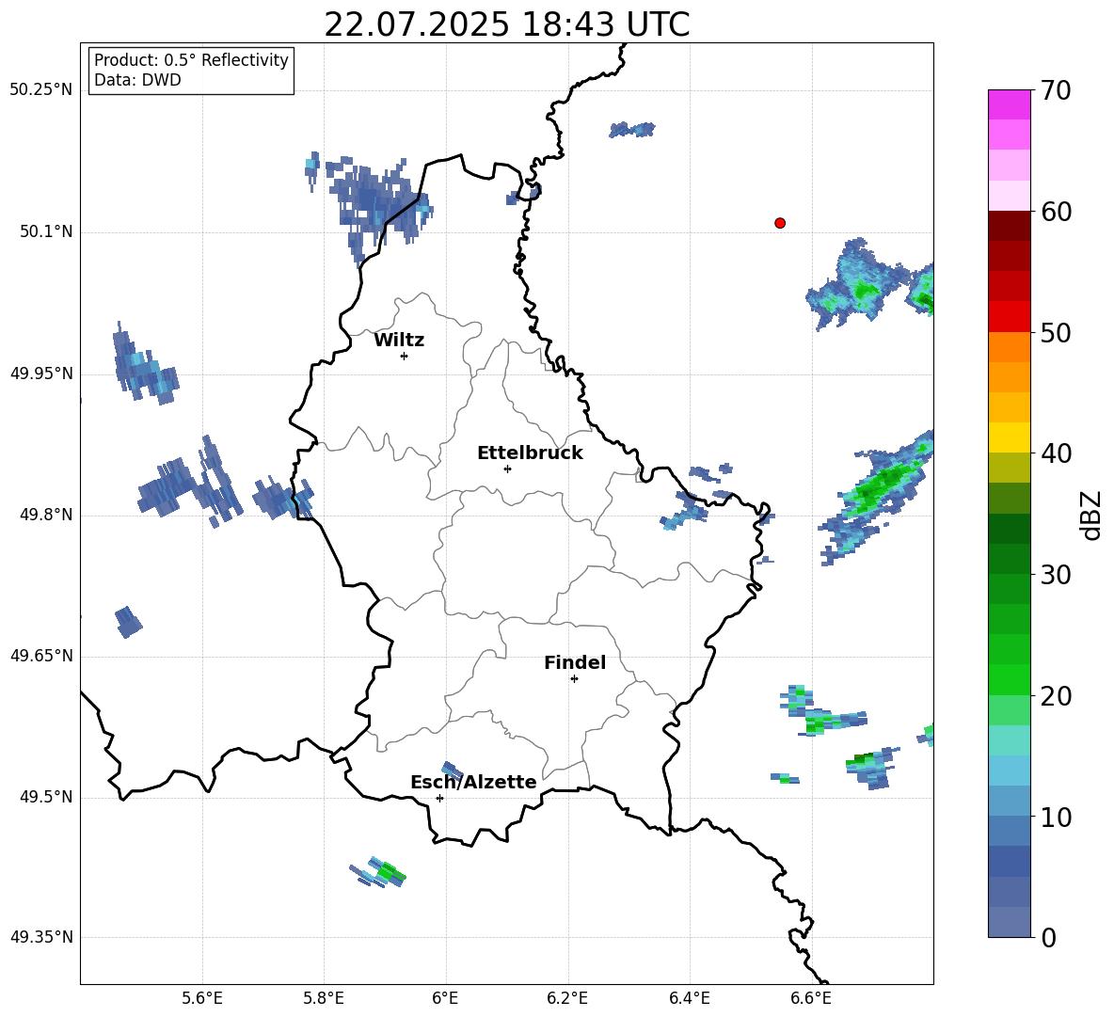Click the 6.2°E longitude label
This screenshot has height=1017, width=1114.
[x=567, y=999]
